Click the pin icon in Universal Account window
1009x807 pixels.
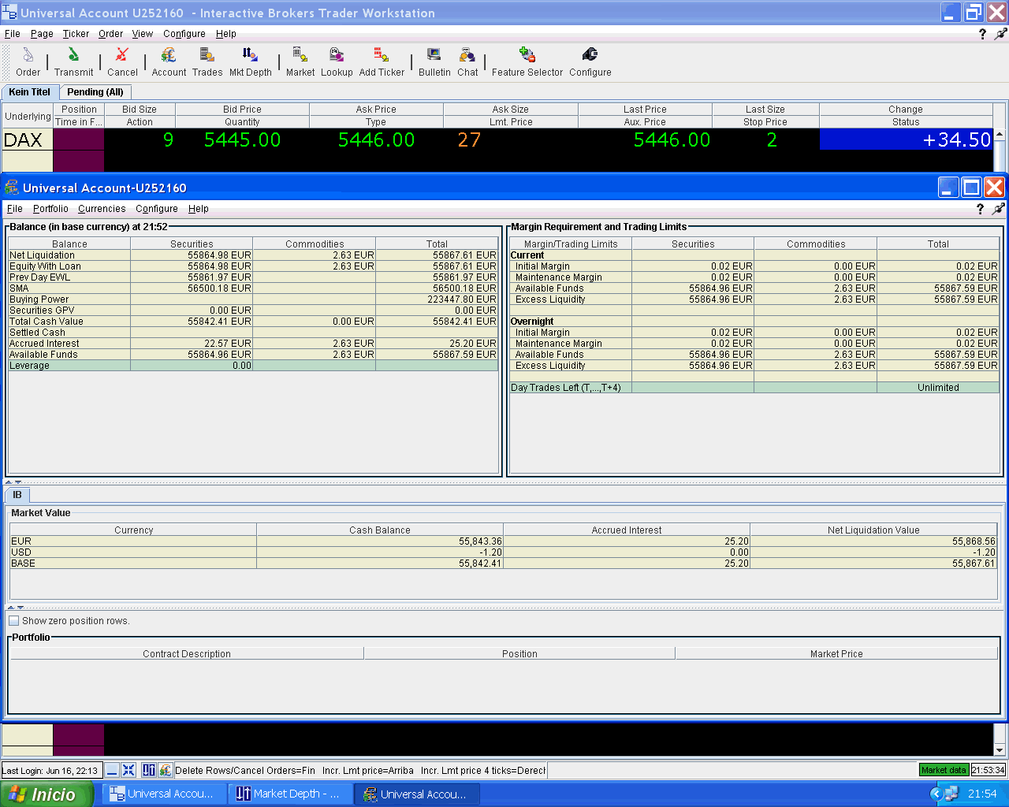tap(999, 209)
